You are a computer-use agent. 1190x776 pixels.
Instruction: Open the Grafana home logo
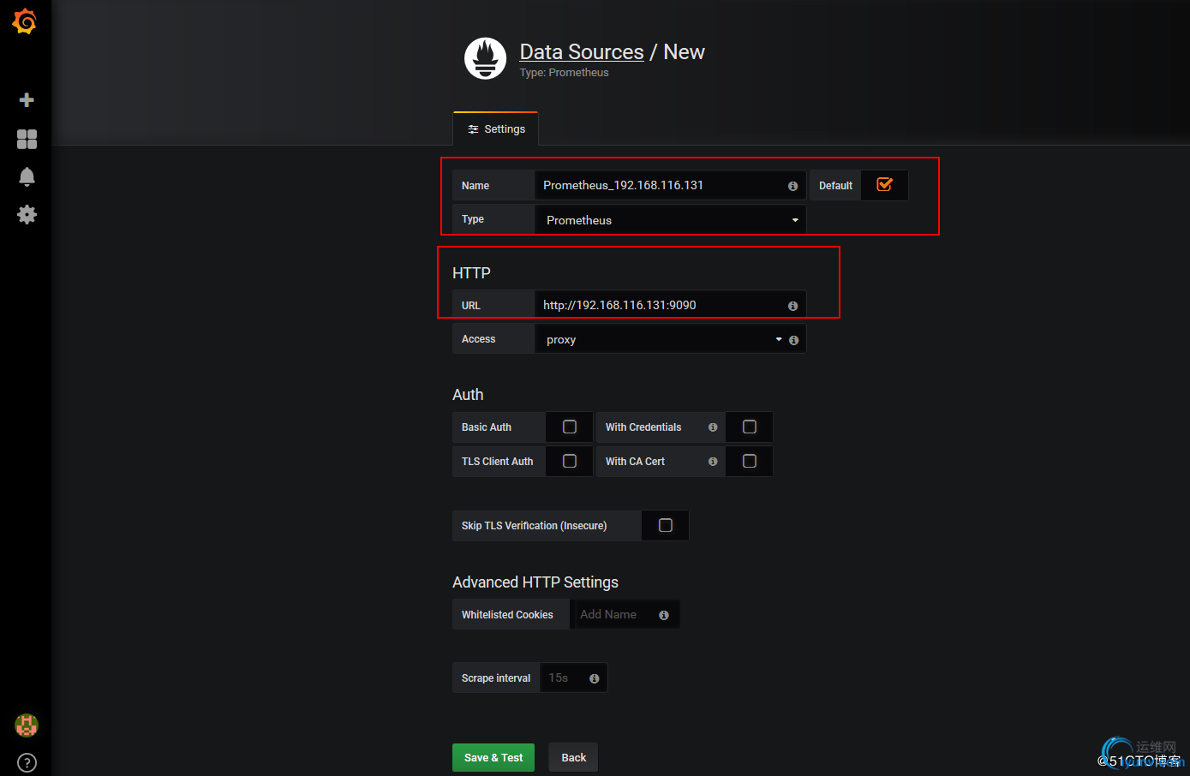pos(25,21)
